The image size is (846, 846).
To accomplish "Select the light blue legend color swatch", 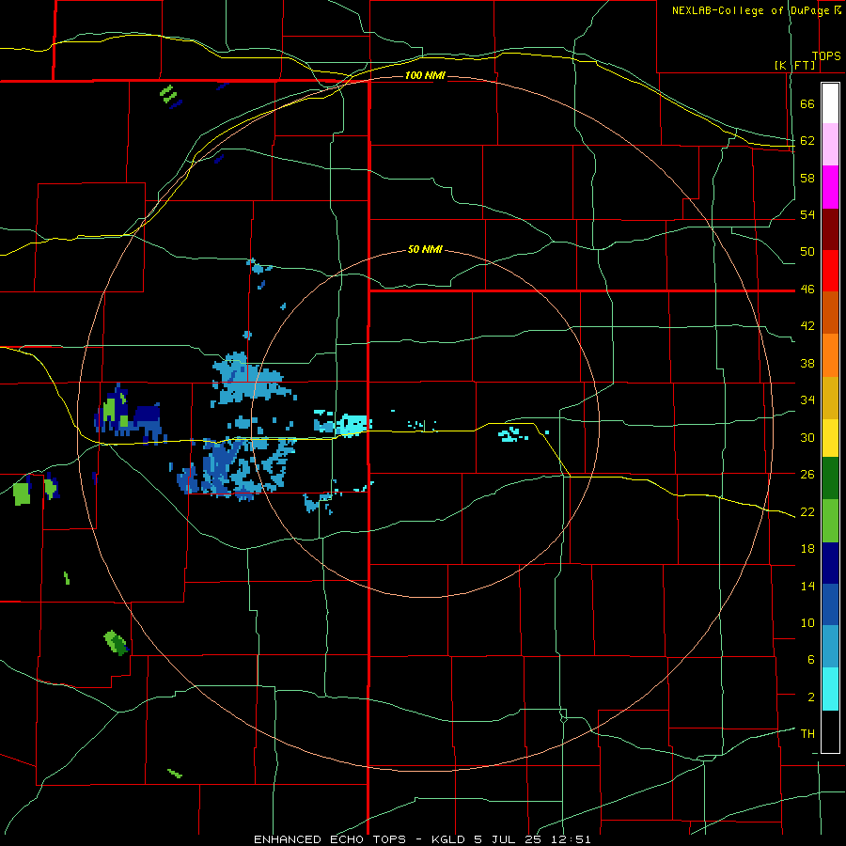I will click(830, 647).
